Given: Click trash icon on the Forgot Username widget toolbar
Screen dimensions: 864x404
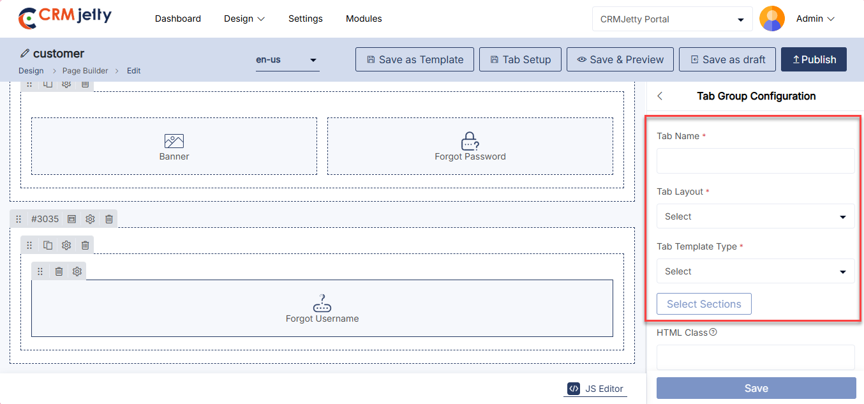Looking at the screenshot, I should (59, 271).
